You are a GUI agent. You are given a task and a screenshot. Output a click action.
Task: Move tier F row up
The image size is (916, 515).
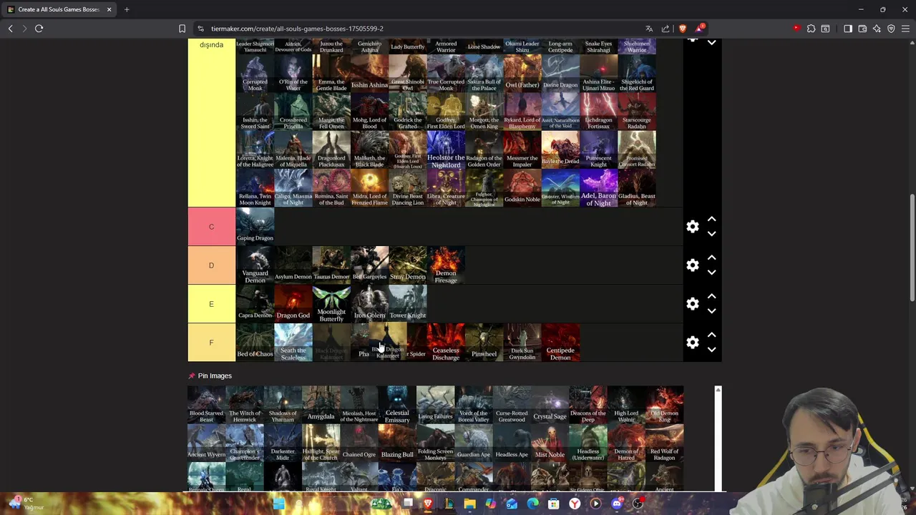click(x=711, y=335)
